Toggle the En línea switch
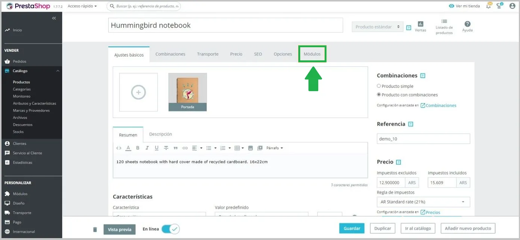The width and height of the screenshot is (520, 240). pos(171,229)
